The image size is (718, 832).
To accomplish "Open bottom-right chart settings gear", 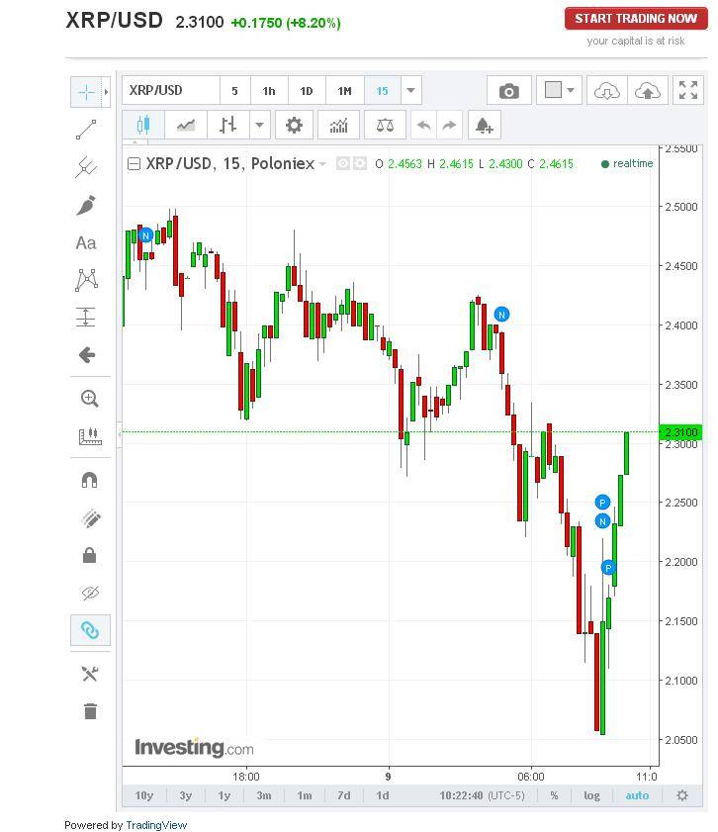I will click(682, 795).
